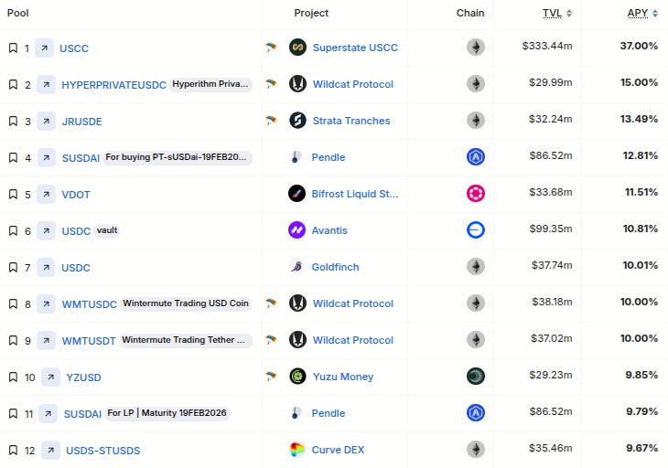Click the 37.00% APY value

(x=639, y=46)
